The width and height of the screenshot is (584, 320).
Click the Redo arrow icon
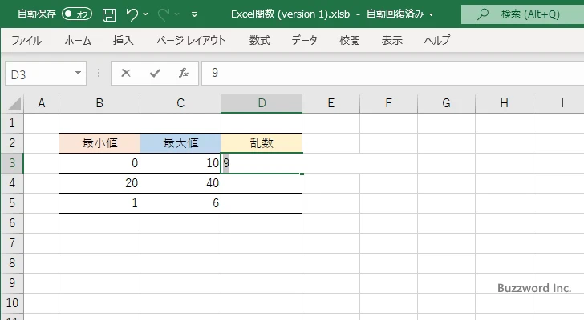(x=164, y=14)
